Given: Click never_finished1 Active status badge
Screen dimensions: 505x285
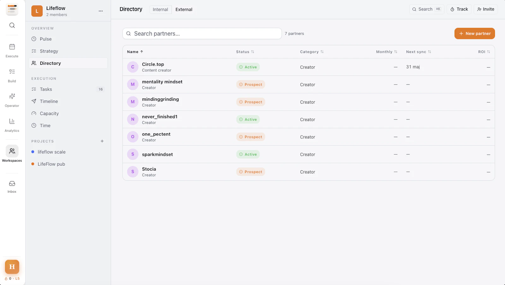Looking at the screenshot, I should click(248, 119).
